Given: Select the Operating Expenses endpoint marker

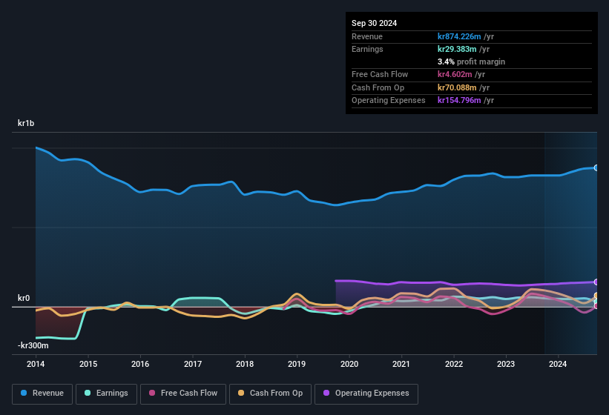Looking at the screenshot, I should pyautogui.click(x=596, y=282).
